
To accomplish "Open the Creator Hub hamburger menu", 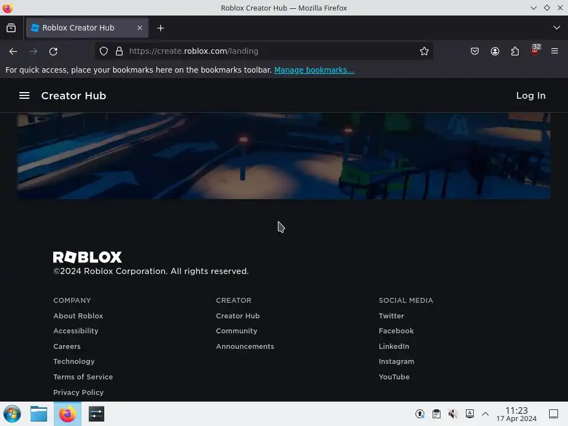I will click(24, 95).
